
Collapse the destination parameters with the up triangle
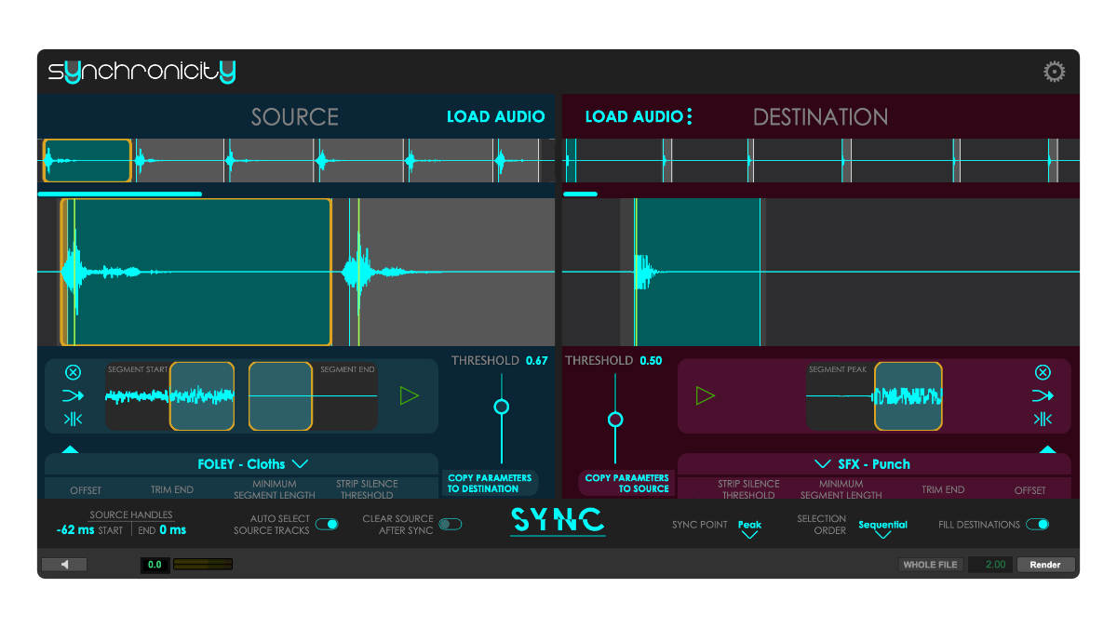[x=1048, y=449]
